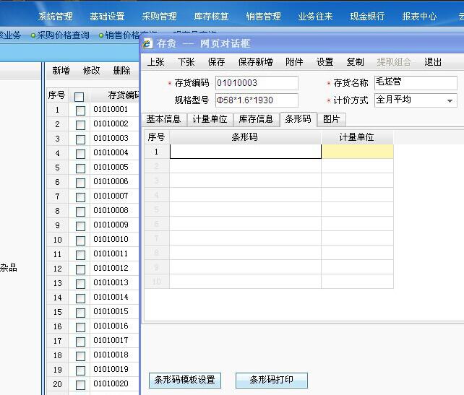The width and height of the screenshot is (464, 395).
Task: Select the 库存信息 tab
Action: click(256, 119)
